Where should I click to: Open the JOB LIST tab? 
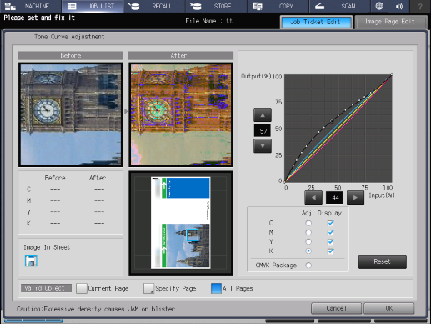pos(93,6)
